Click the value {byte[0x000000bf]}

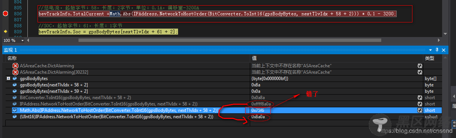270,79
